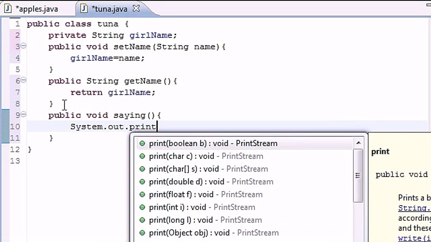This screenshot has height=242, width=431.
Task: Click green method icon beside print(float f)
Action: pos(142,195)
